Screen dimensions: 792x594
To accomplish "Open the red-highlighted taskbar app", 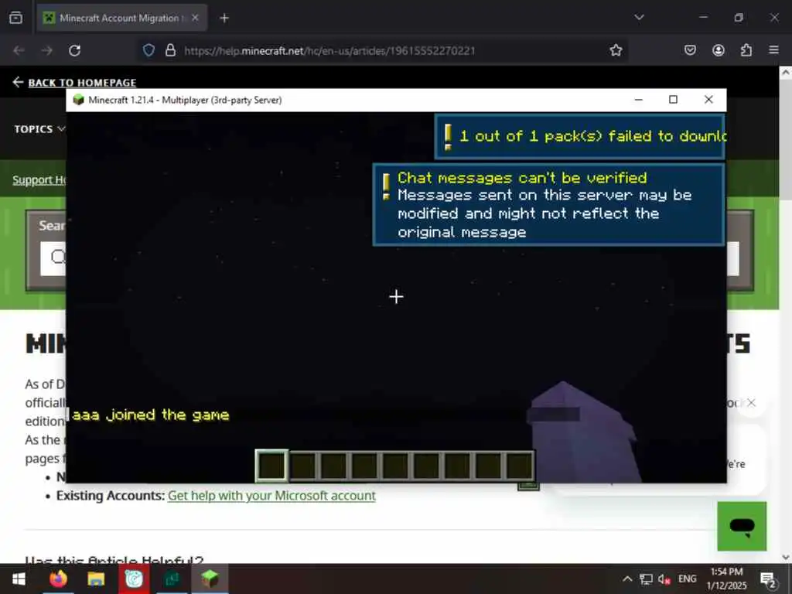I will [x=134, y=579].
